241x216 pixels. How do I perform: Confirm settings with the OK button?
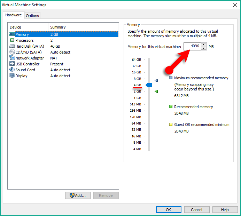click(169, 210)
